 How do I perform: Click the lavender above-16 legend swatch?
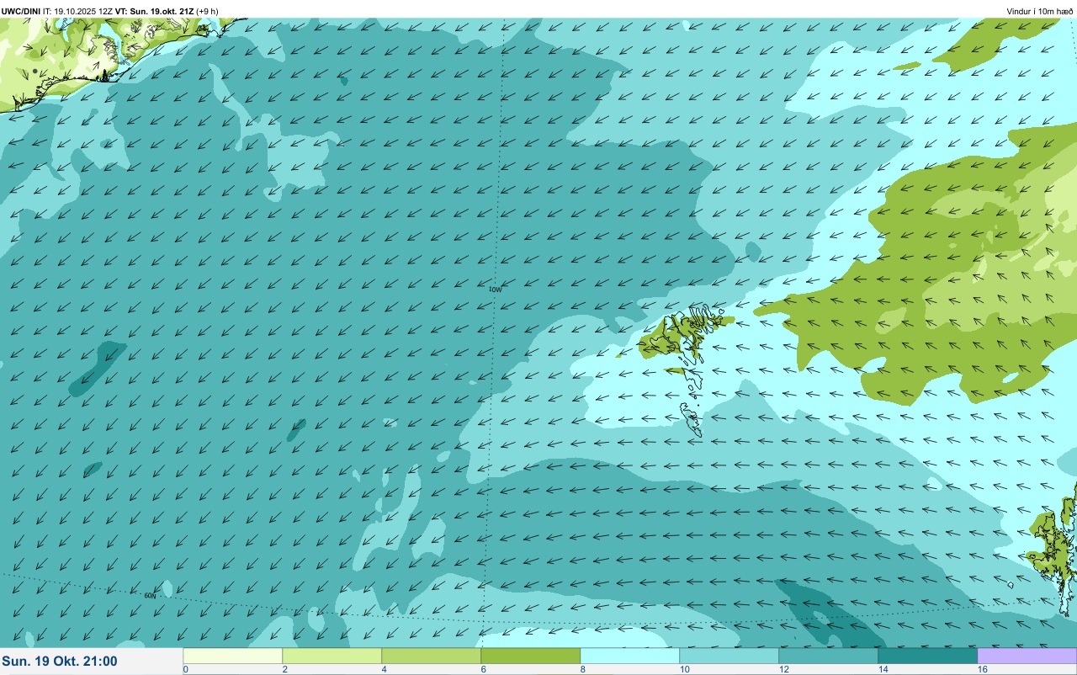[x=1027, y=656]
